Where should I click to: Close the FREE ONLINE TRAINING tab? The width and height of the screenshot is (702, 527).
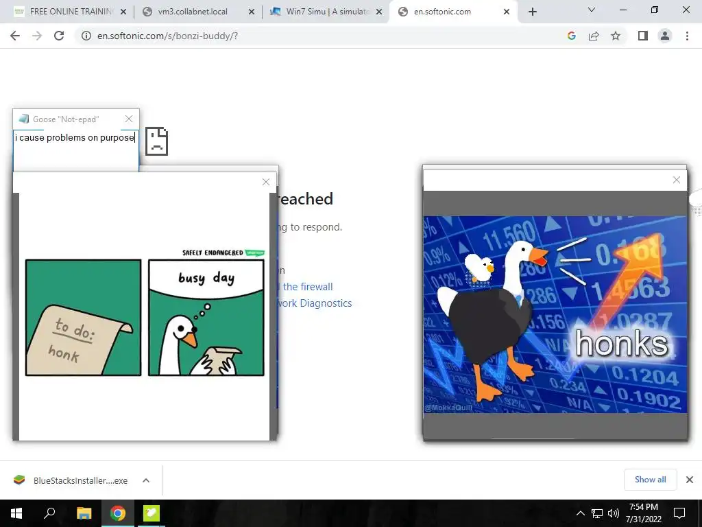pyautogui.click(x=123, y=12)
